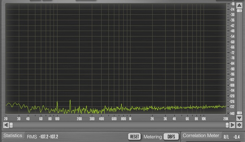Click the diamond zoom reset icon
Screen dimensions: 245x142
(239, 125)
